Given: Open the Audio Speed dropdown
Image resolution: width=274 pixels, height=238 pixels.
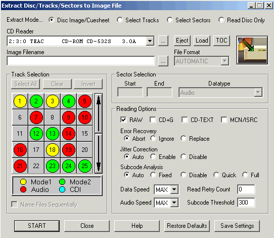Looking at the screenshot, I should click(x=174, y=203).
